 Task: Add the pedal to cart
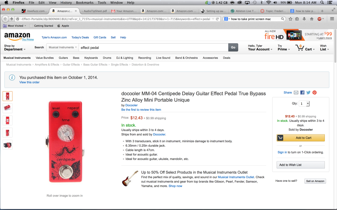click(300, 138)
